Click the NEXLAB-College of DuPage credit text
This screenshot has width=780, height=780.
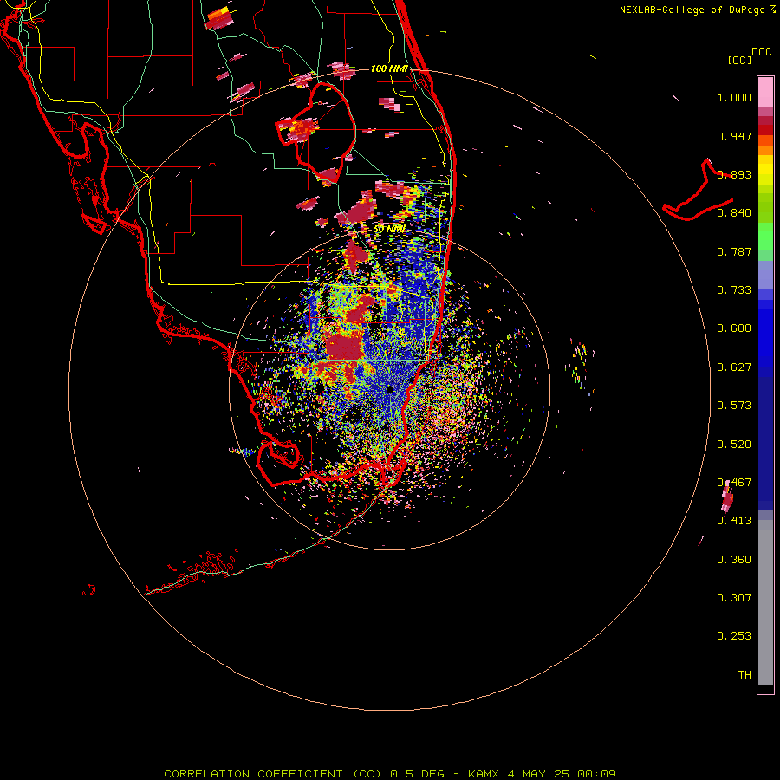[x=692, y=10]
